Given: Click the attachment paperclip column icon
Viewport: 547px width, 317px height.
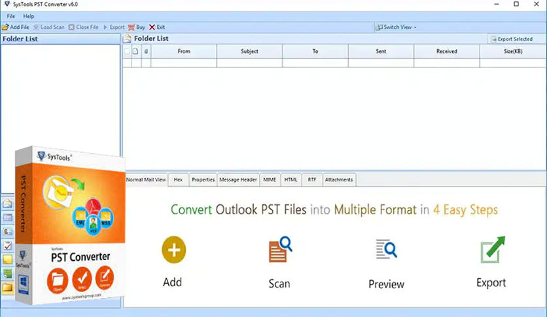Looking at the screenshot, I should [x=146, y=51].
